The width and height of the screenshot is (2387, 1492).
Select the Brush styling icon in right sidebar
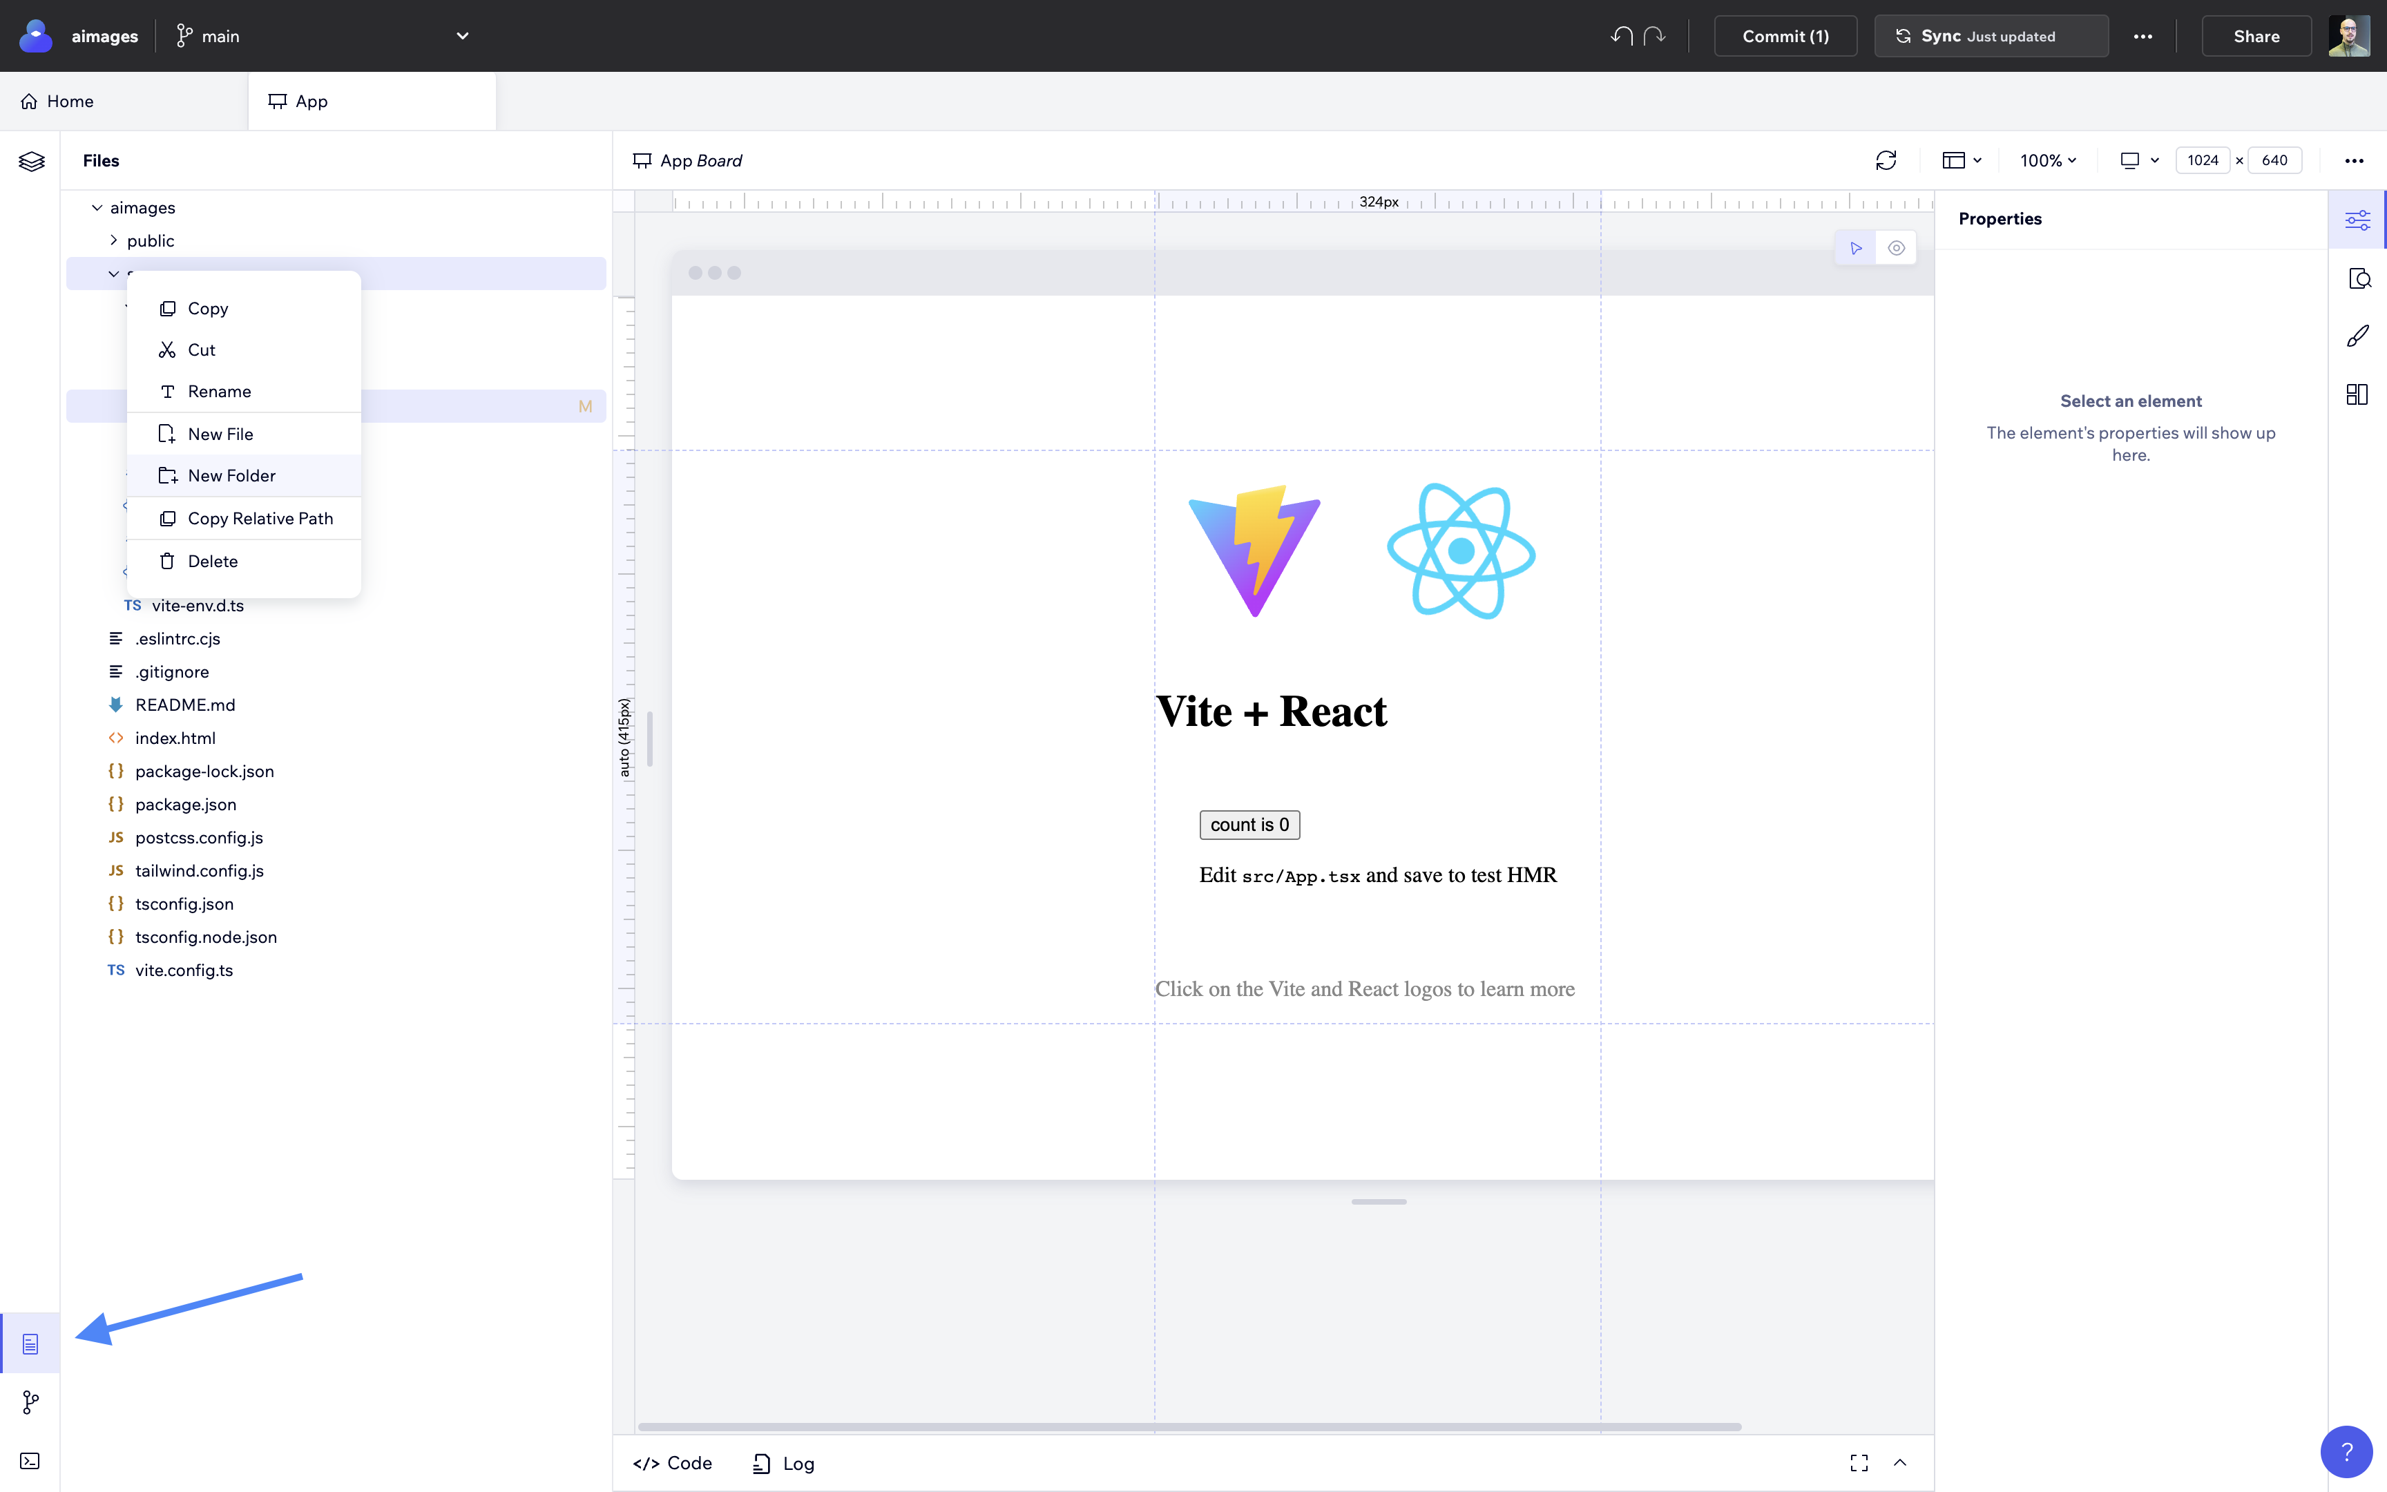click(x=2359, y=336)
